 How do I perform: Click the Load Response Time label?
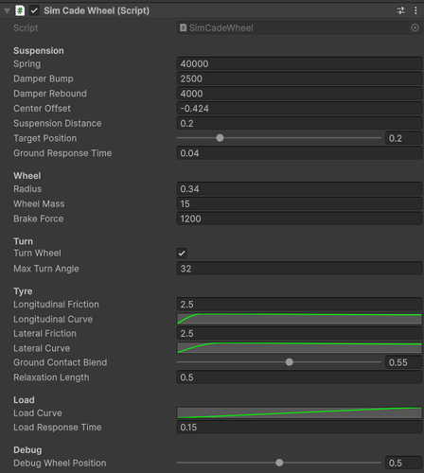pyautogui.click(x=58, y=428)
